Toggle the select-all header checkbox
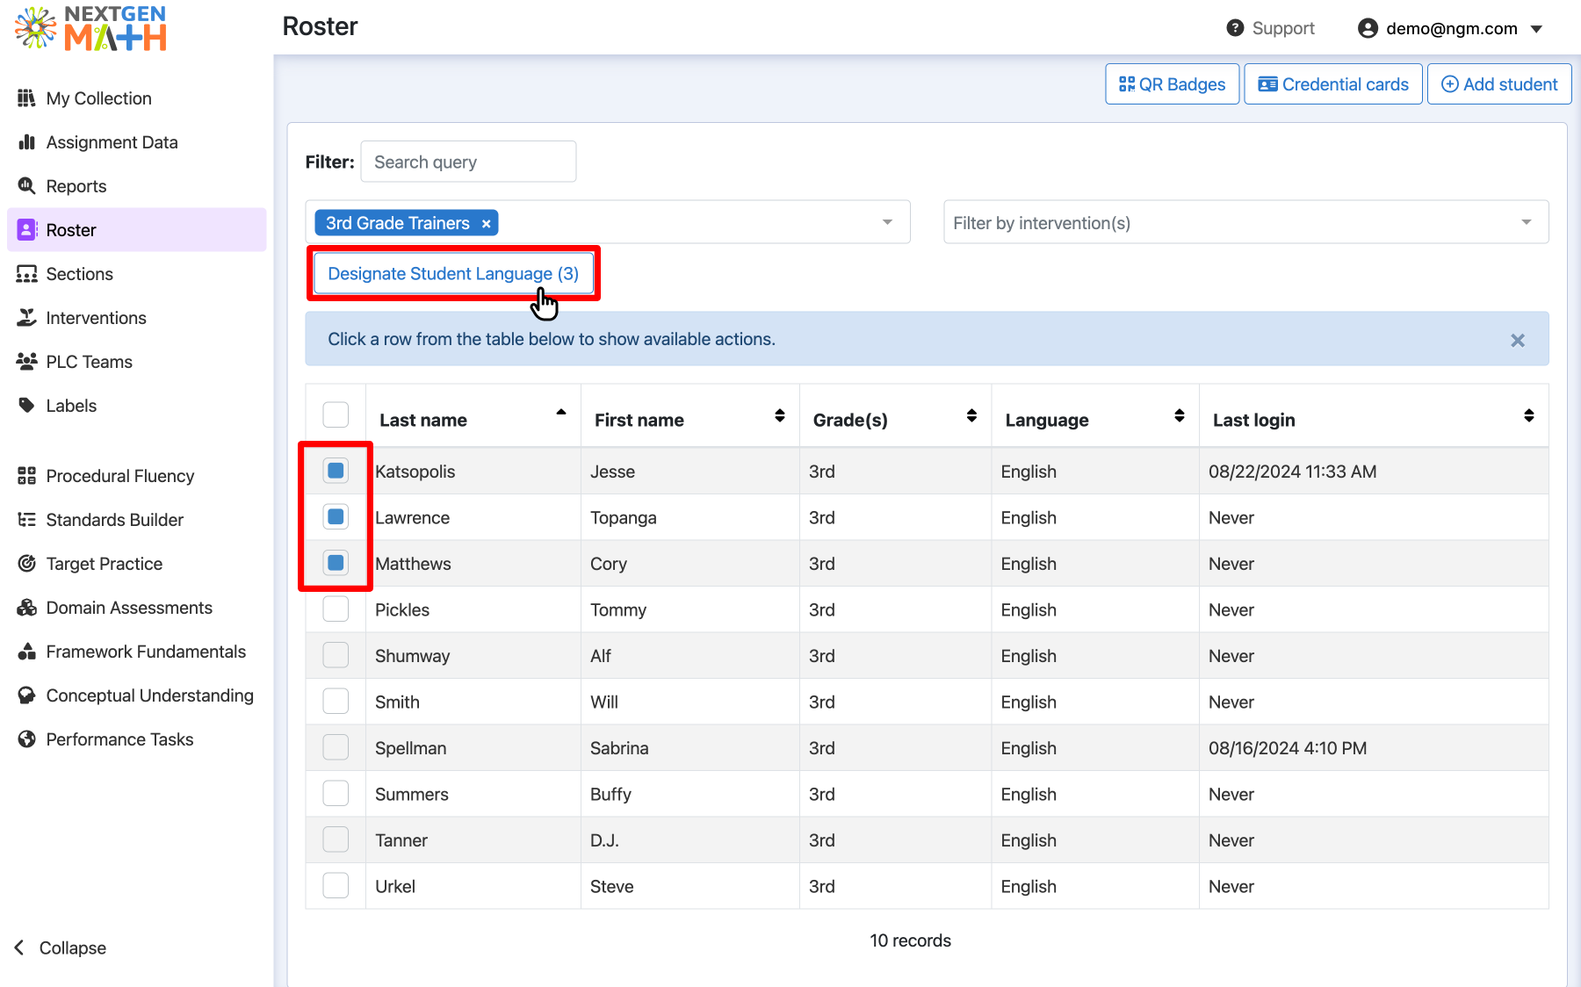Viewport: 1581px width, 987px height. pyautogui.click(x=336, y=414)
